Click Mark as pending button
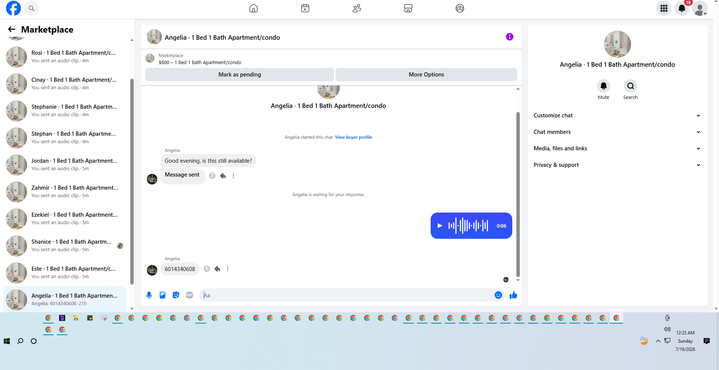This screenshot has width=719, height=370. (240, 75)
